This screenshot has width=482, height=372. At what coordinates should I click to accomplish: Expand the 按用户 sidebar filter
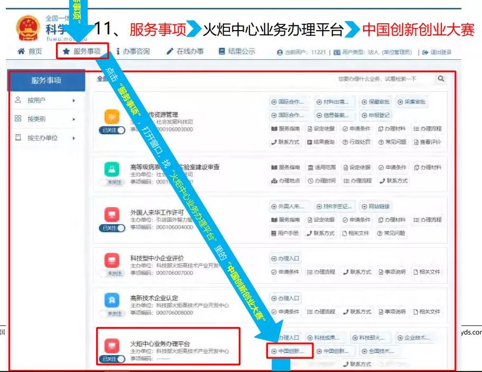(x=45, y=100)
